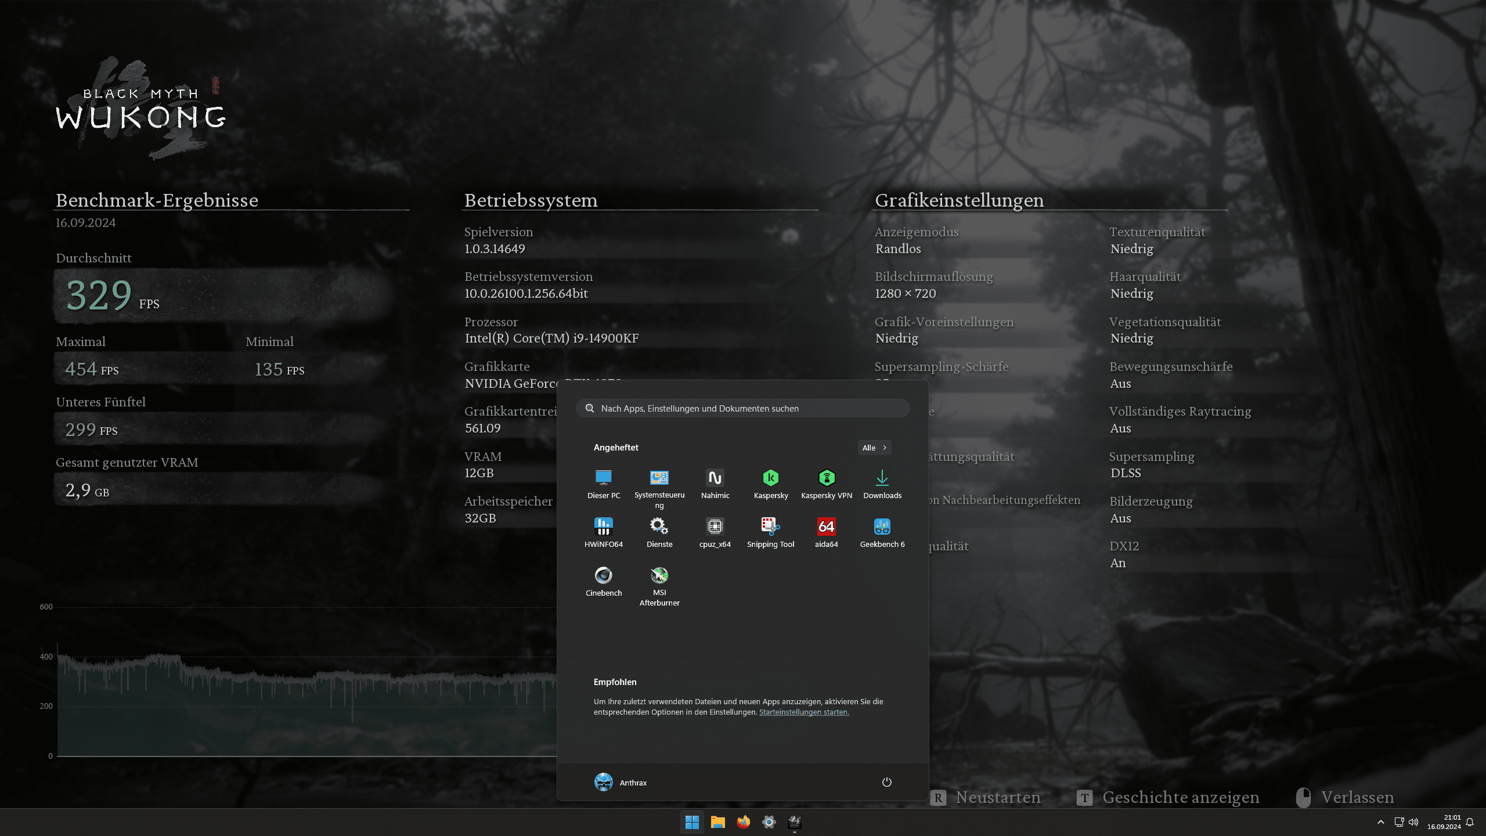
Task: Click the 2,9 GB VRAM value
Action: 87,491
